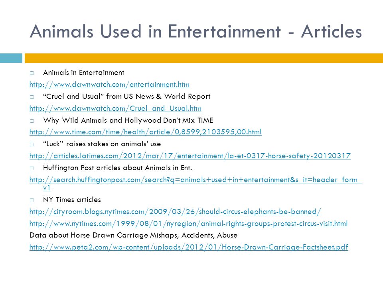Click the bullet square beside 'NY Times articles'

tap(32, 200)
